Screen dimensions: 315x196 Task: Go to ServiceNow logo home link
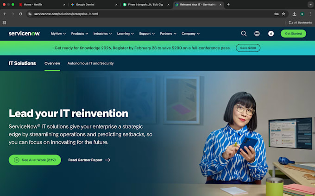pos(24,34)
